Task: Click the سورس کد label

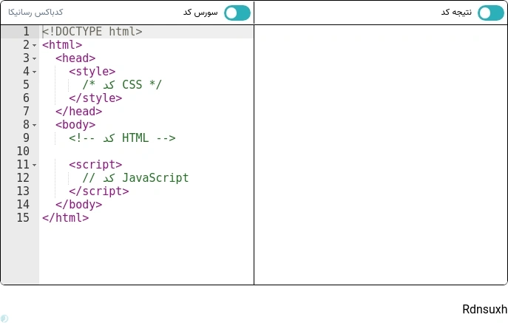Action: (x=200, y=13)
